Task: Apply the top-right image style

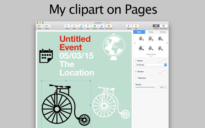Action: [160, 39]
